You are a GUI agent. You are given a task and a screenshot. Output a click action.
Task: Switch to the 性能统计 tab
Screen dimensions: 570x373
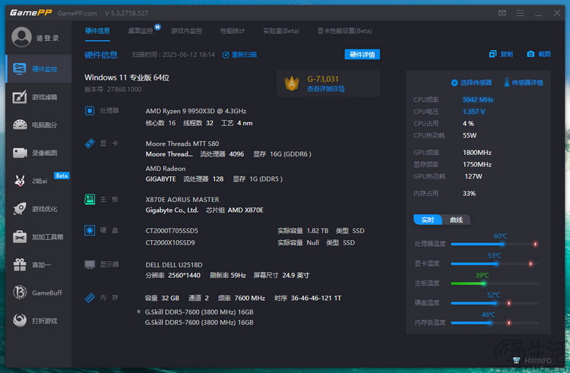(x=233, y=31)
